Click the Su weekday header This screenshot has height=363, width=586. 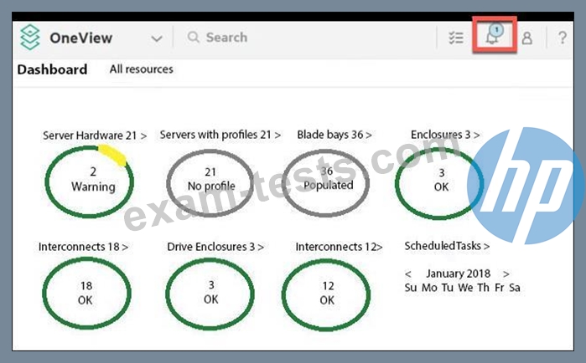point(410,288)
